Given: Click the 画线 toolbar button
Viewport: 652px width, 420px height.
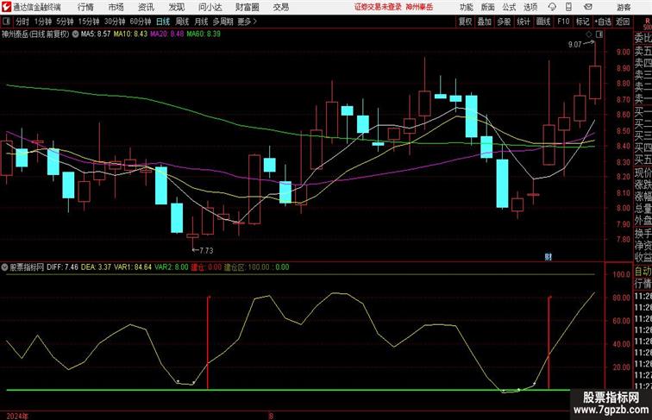Looking at the screenshot, I should click(x=543, y=22).
